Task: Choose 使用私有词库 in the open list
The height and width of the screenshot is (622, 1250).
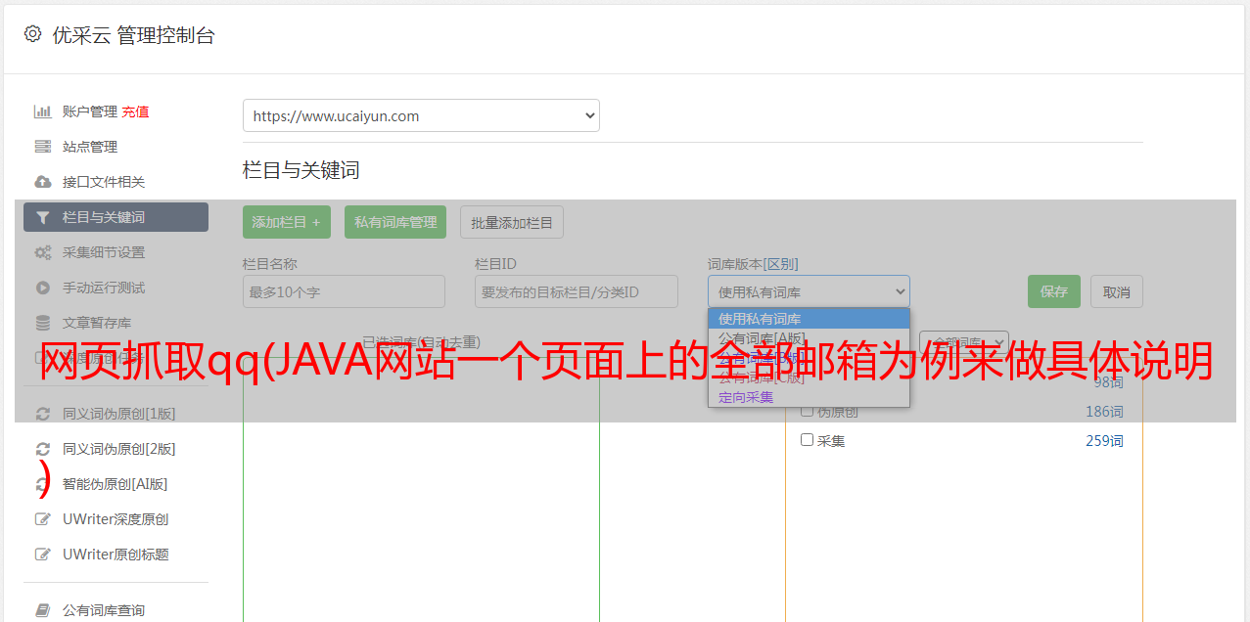Action: coord(809,319)
